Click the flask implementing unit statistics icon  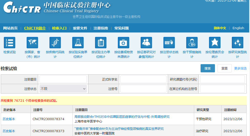(x=78, y=43)
